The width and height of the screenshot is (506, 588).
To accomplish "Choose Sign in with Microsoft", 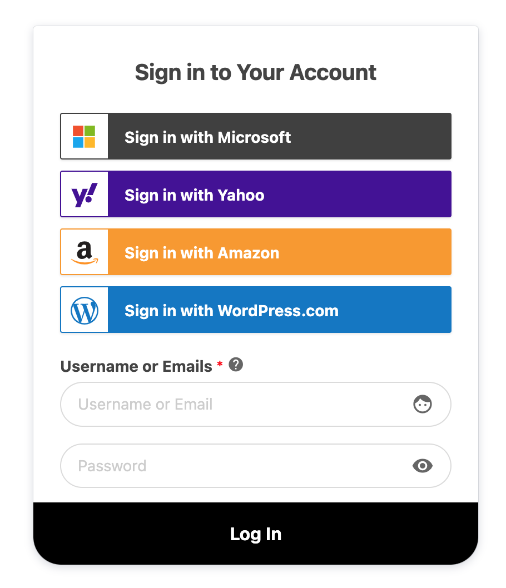I will (x=256, y=136).
